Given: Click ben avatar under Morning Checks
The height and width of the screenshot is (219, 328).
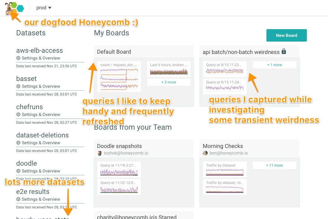Looking at the screenshot, I should (x=205, y=153).
